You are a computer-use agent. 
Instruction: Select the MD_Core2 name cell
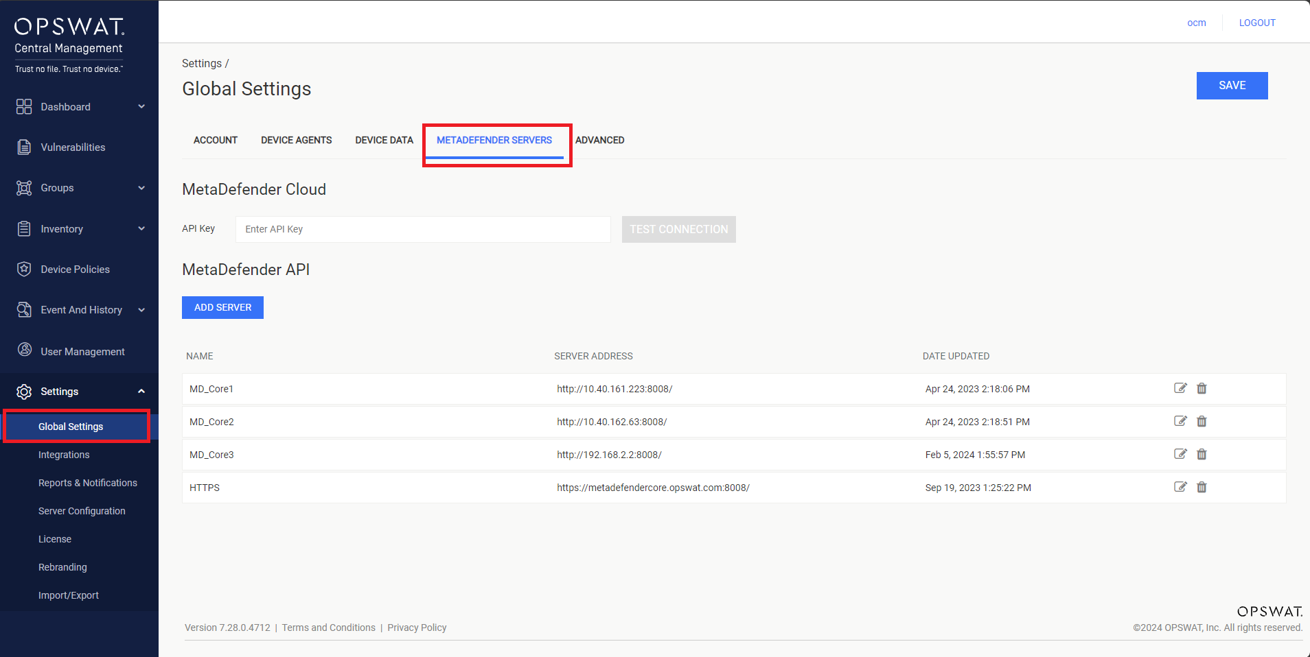(x=211, y=422)
